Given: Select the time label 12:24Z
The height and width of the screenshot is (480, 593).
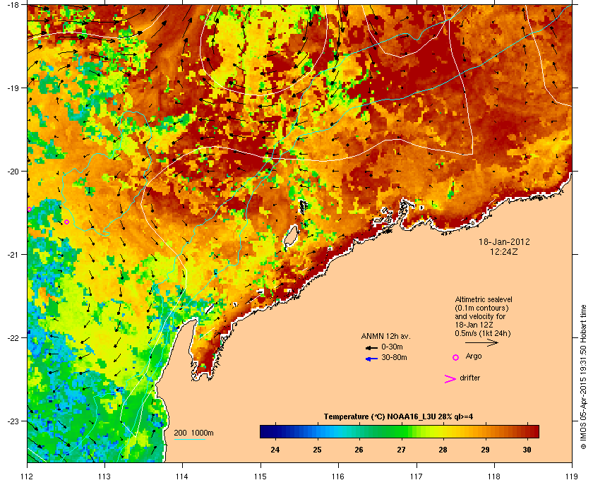Looking at the screenshot, I should click(x=504, y=251).
